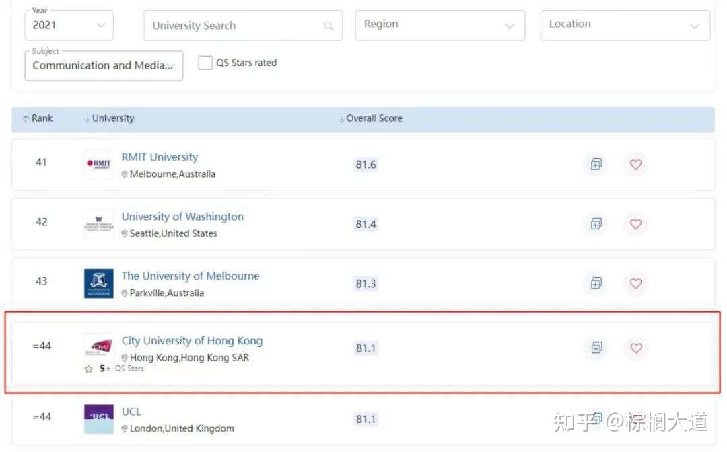Open the UCL link
Viewport: 727px width, 452px height.
131,412
